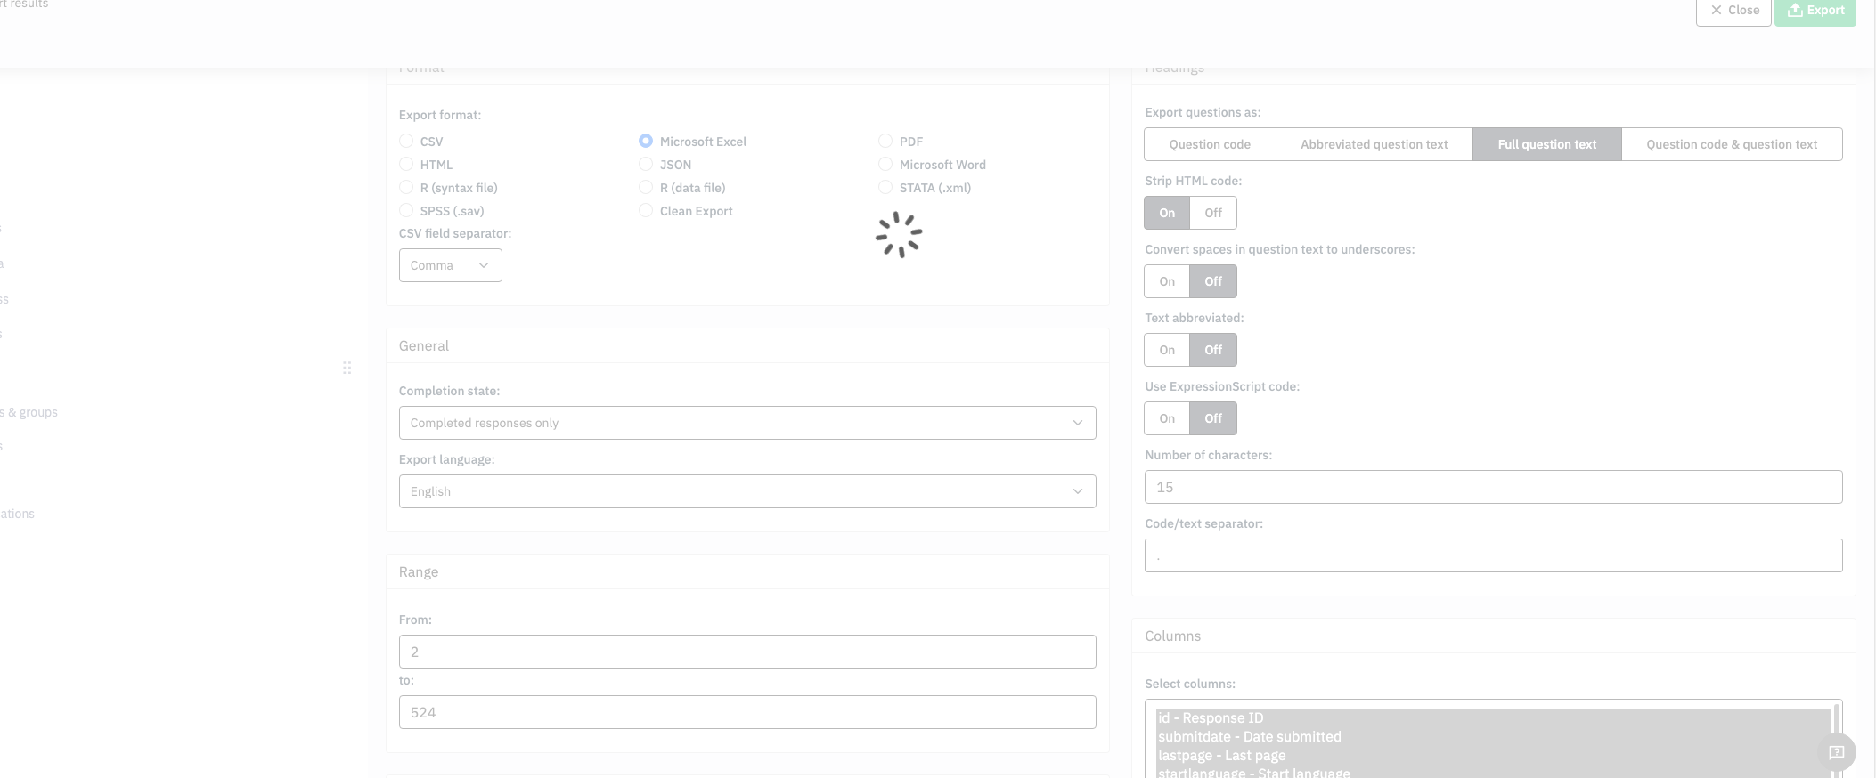Open the Export language dropdown
This screenshot has width=1876, height=778.
click(746, 491)
